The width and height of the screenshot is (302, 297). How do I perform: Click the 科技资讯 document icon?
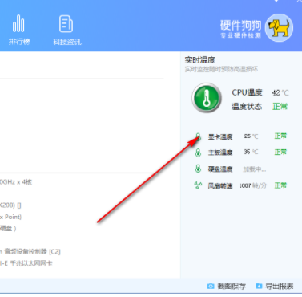tap(66, 24)
